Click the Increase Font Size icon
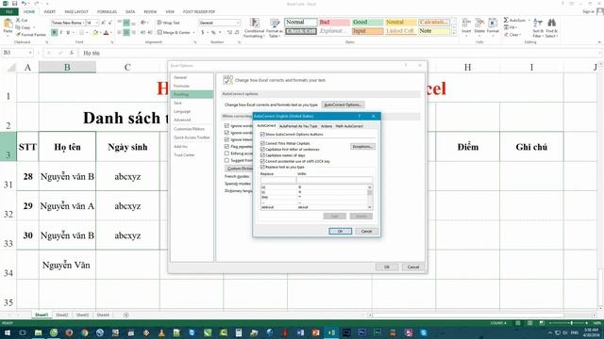Viewport: 604px width, 339px height. point(103,23)
